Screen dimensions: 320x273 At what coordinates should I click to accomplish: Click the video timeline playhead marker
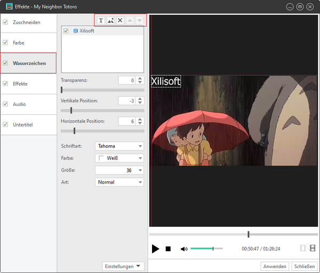click(249, 234)
